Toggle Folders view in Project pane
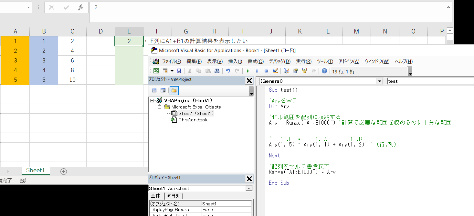The width and height of the screenshot is (474, 216). coord(174,90)
